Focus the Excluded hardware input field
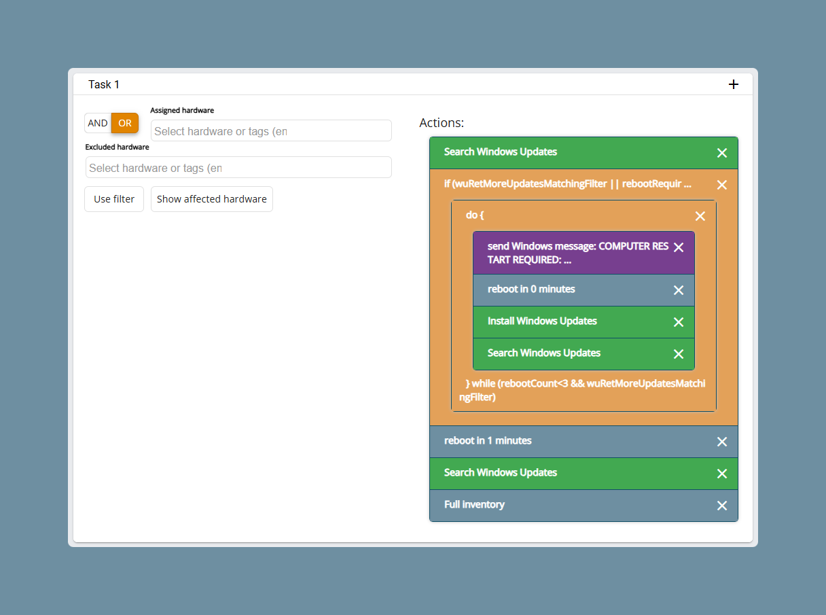The height and width of the screenshot is (615, 826). coord(238,168)
